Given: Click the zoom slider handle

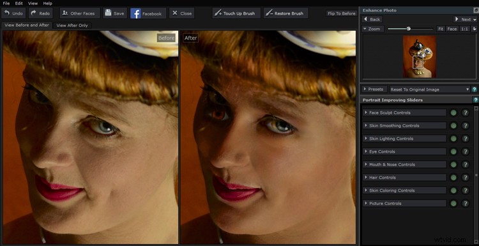Looking at the screenshot, I should tap(409, 29).
